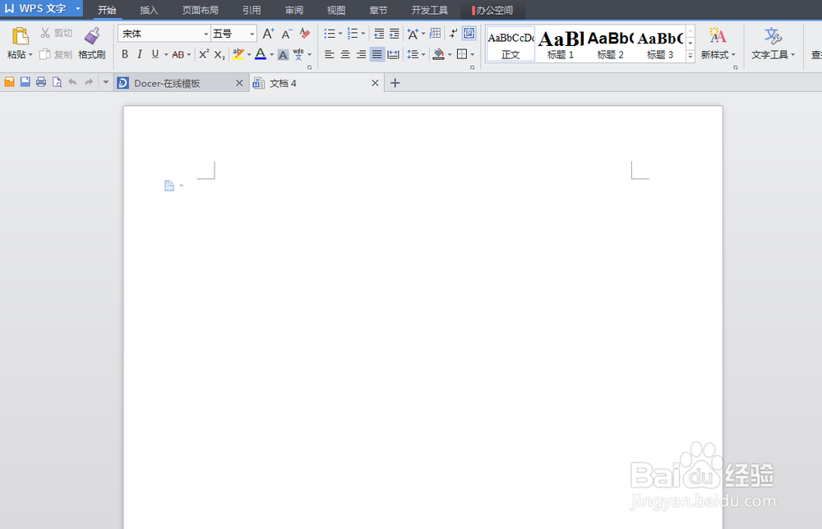Apply font color with red A
Image resolution: width=822 pixels, height=529 pixels.
coord(261,54)
